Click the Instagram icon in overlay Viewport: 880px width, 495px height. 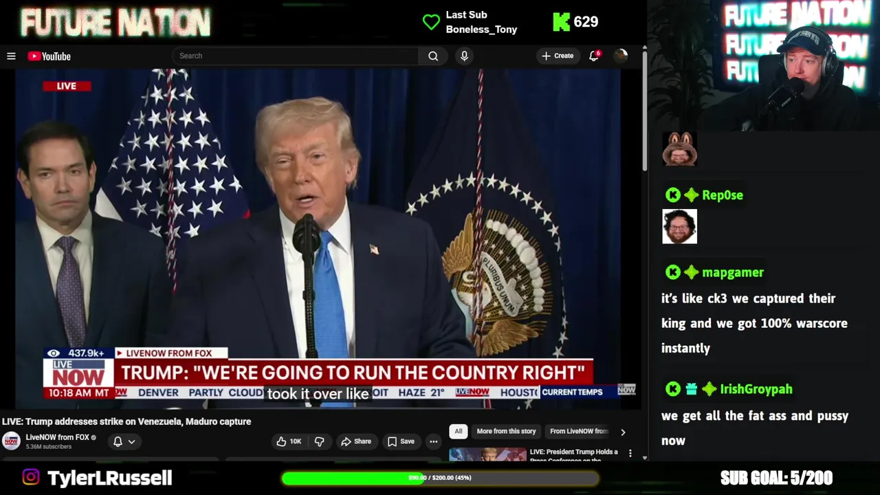tap(31, 477)
